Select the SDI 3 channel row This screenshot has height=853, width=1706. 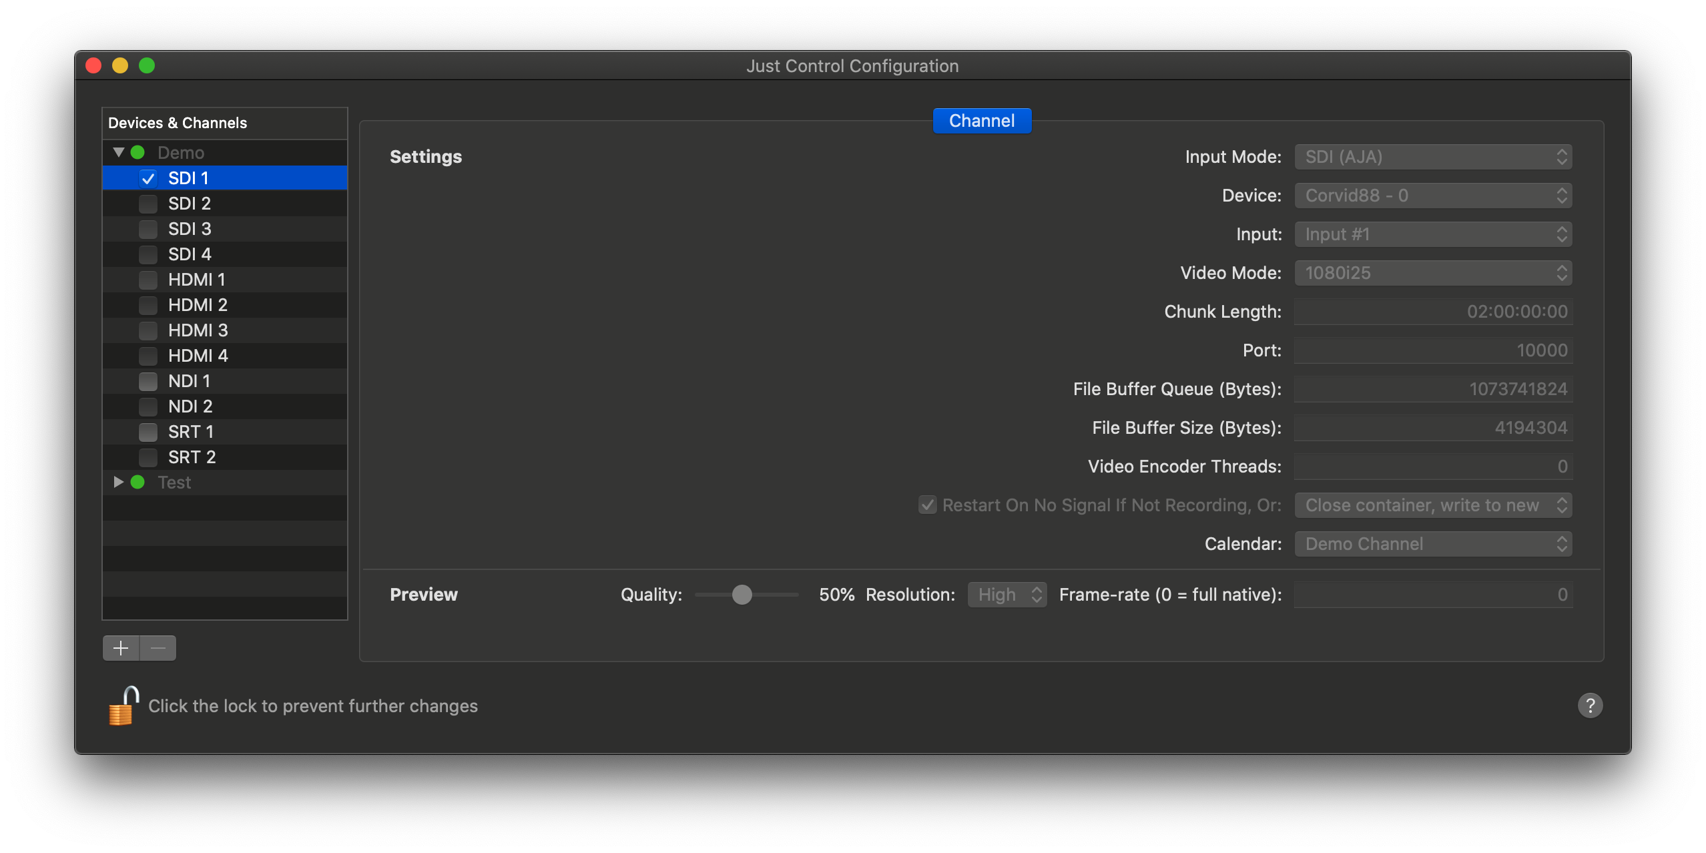225,229
